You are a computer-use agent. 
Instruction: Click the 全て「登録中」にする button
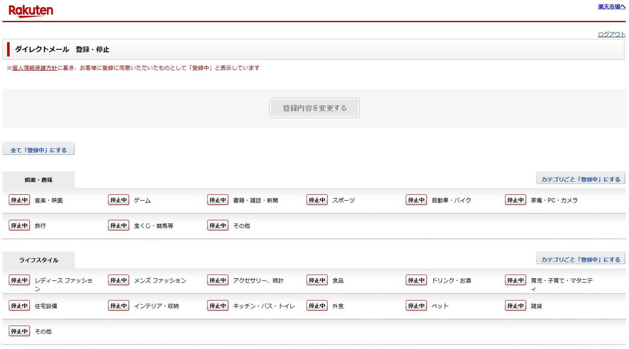click(x=39, y=149)
